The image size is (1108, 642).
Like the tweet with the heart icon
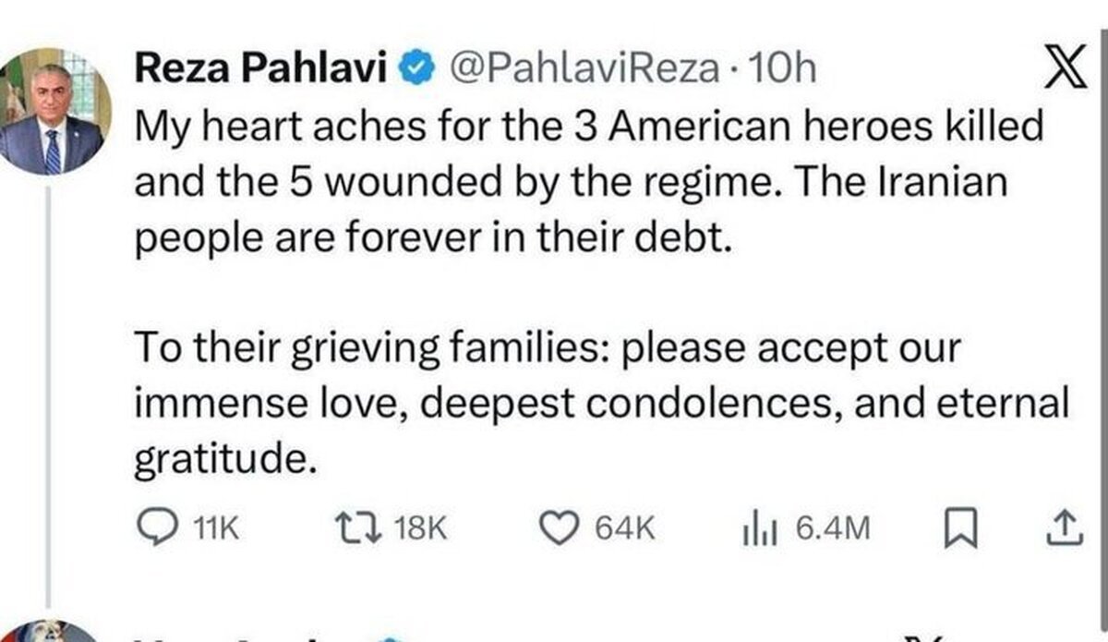click(x=558, y=529)
